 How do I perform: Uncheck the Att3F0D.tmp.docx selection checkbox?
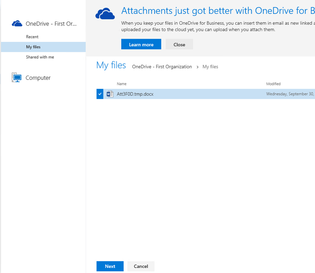pos(99,94)
